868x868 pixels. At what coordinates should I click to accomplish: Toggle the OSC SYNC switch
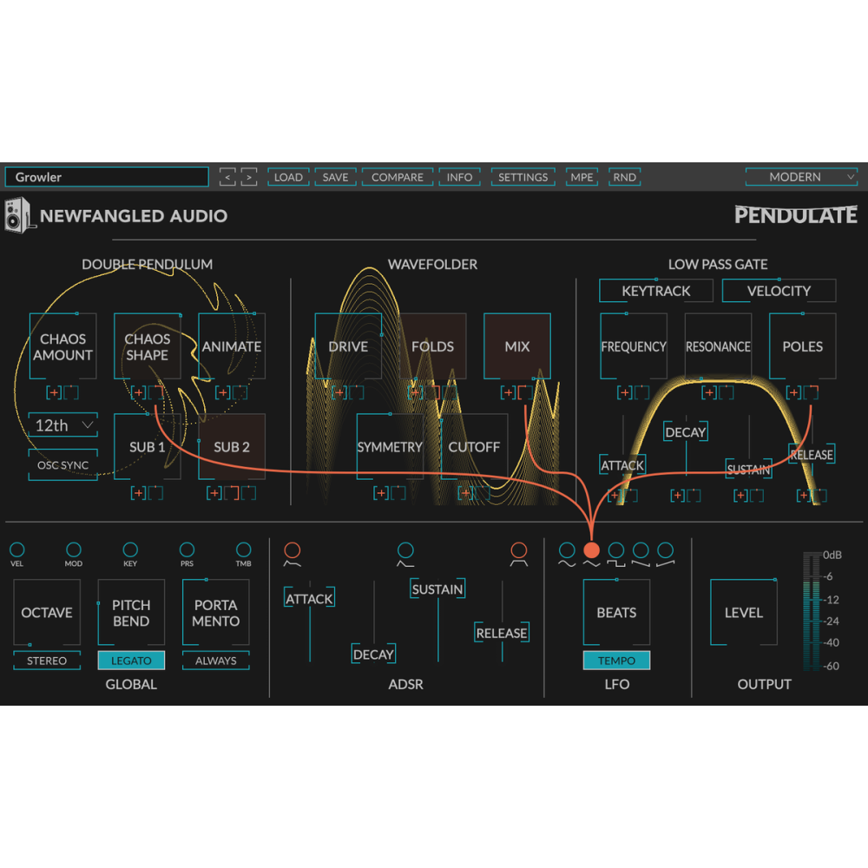click(x=63, y=465)
